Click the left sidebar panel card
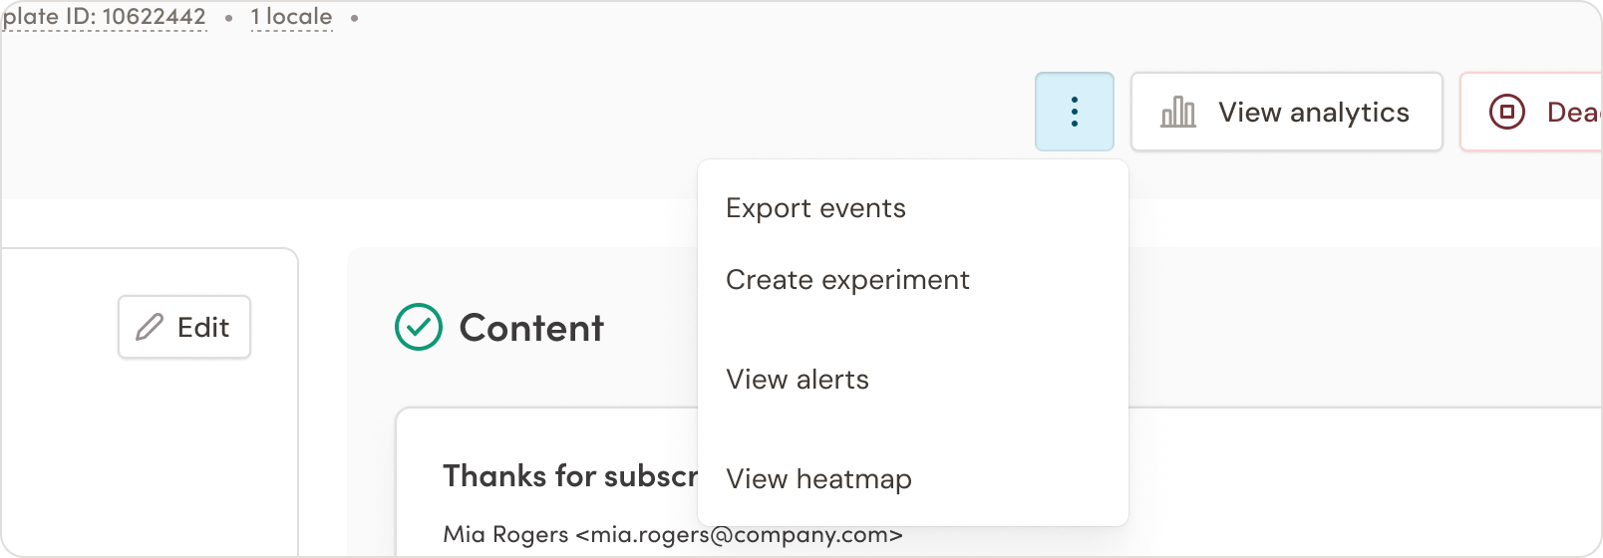This screenshot has width=1603, height=558. (150, 403)
